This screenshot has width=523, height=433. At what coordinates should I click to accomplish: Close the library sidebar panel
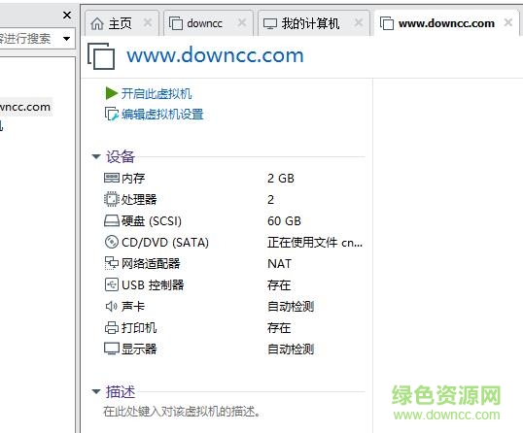pos(67,15)
